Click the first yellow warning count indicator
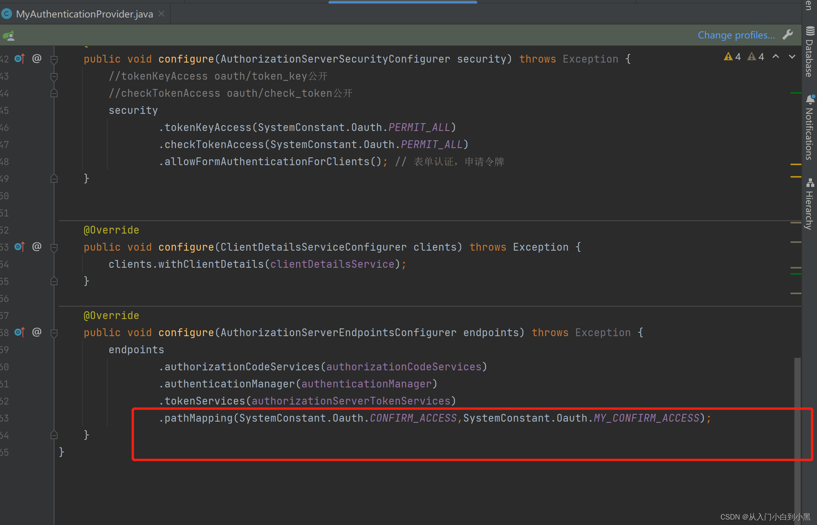This screenshot has height=525, width=817. coord(732,57)
